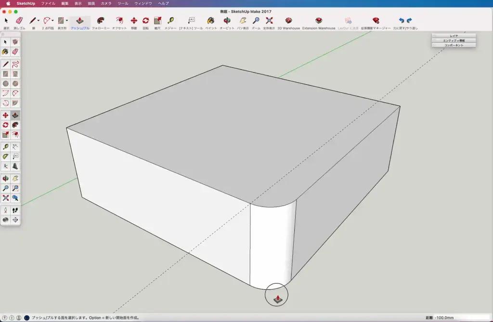Select the Axes tool in left palette

point(5,166)
